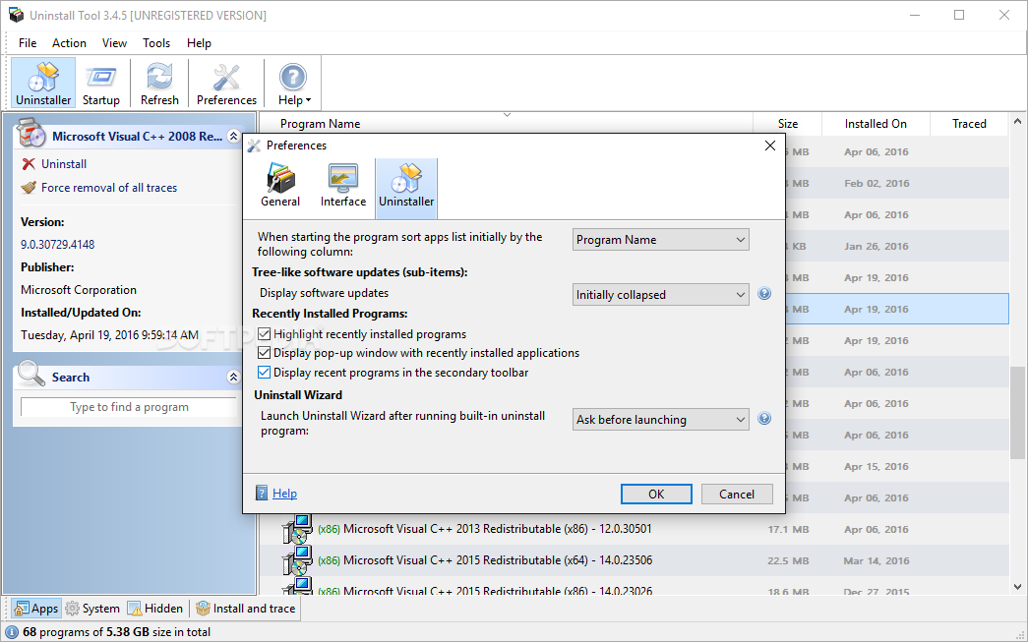Sort by Program Name column
The image size is (1028, 642).
point(506,124)
